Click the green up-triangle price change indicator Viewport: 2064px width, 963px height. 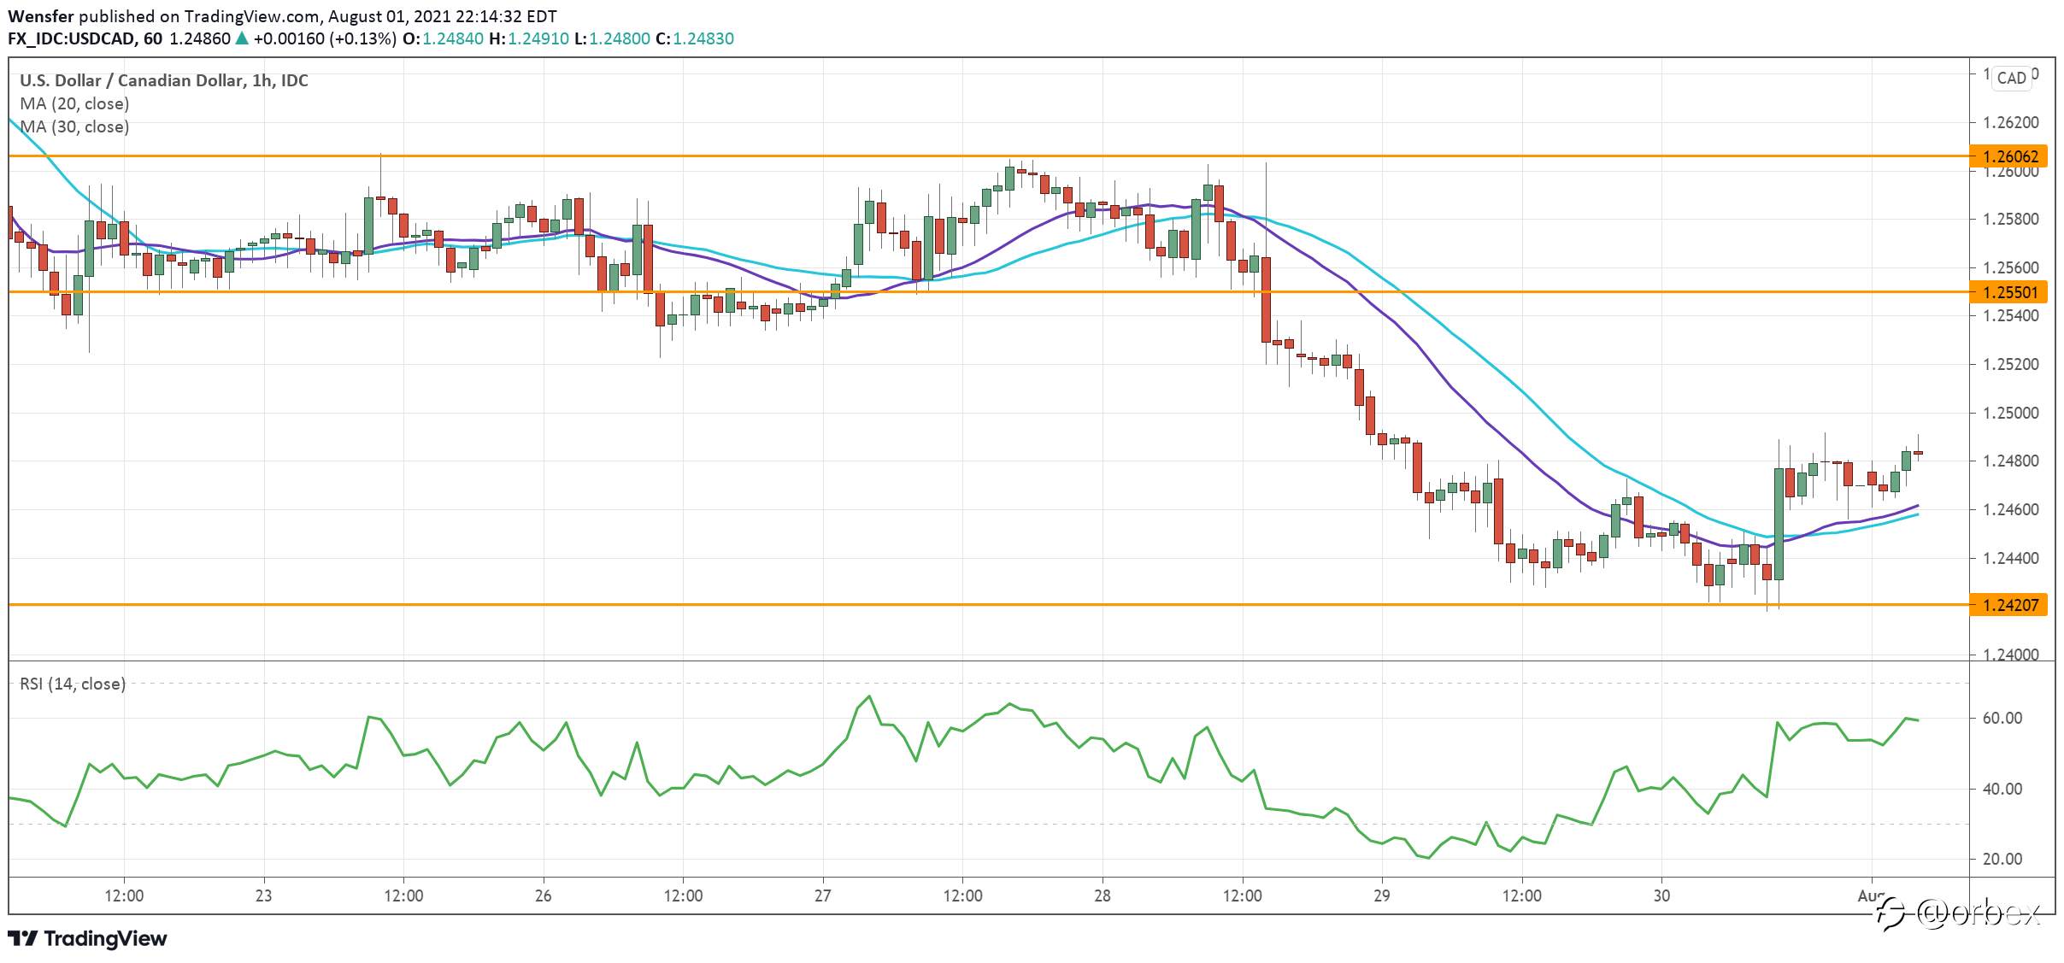[x=242, y=38]
